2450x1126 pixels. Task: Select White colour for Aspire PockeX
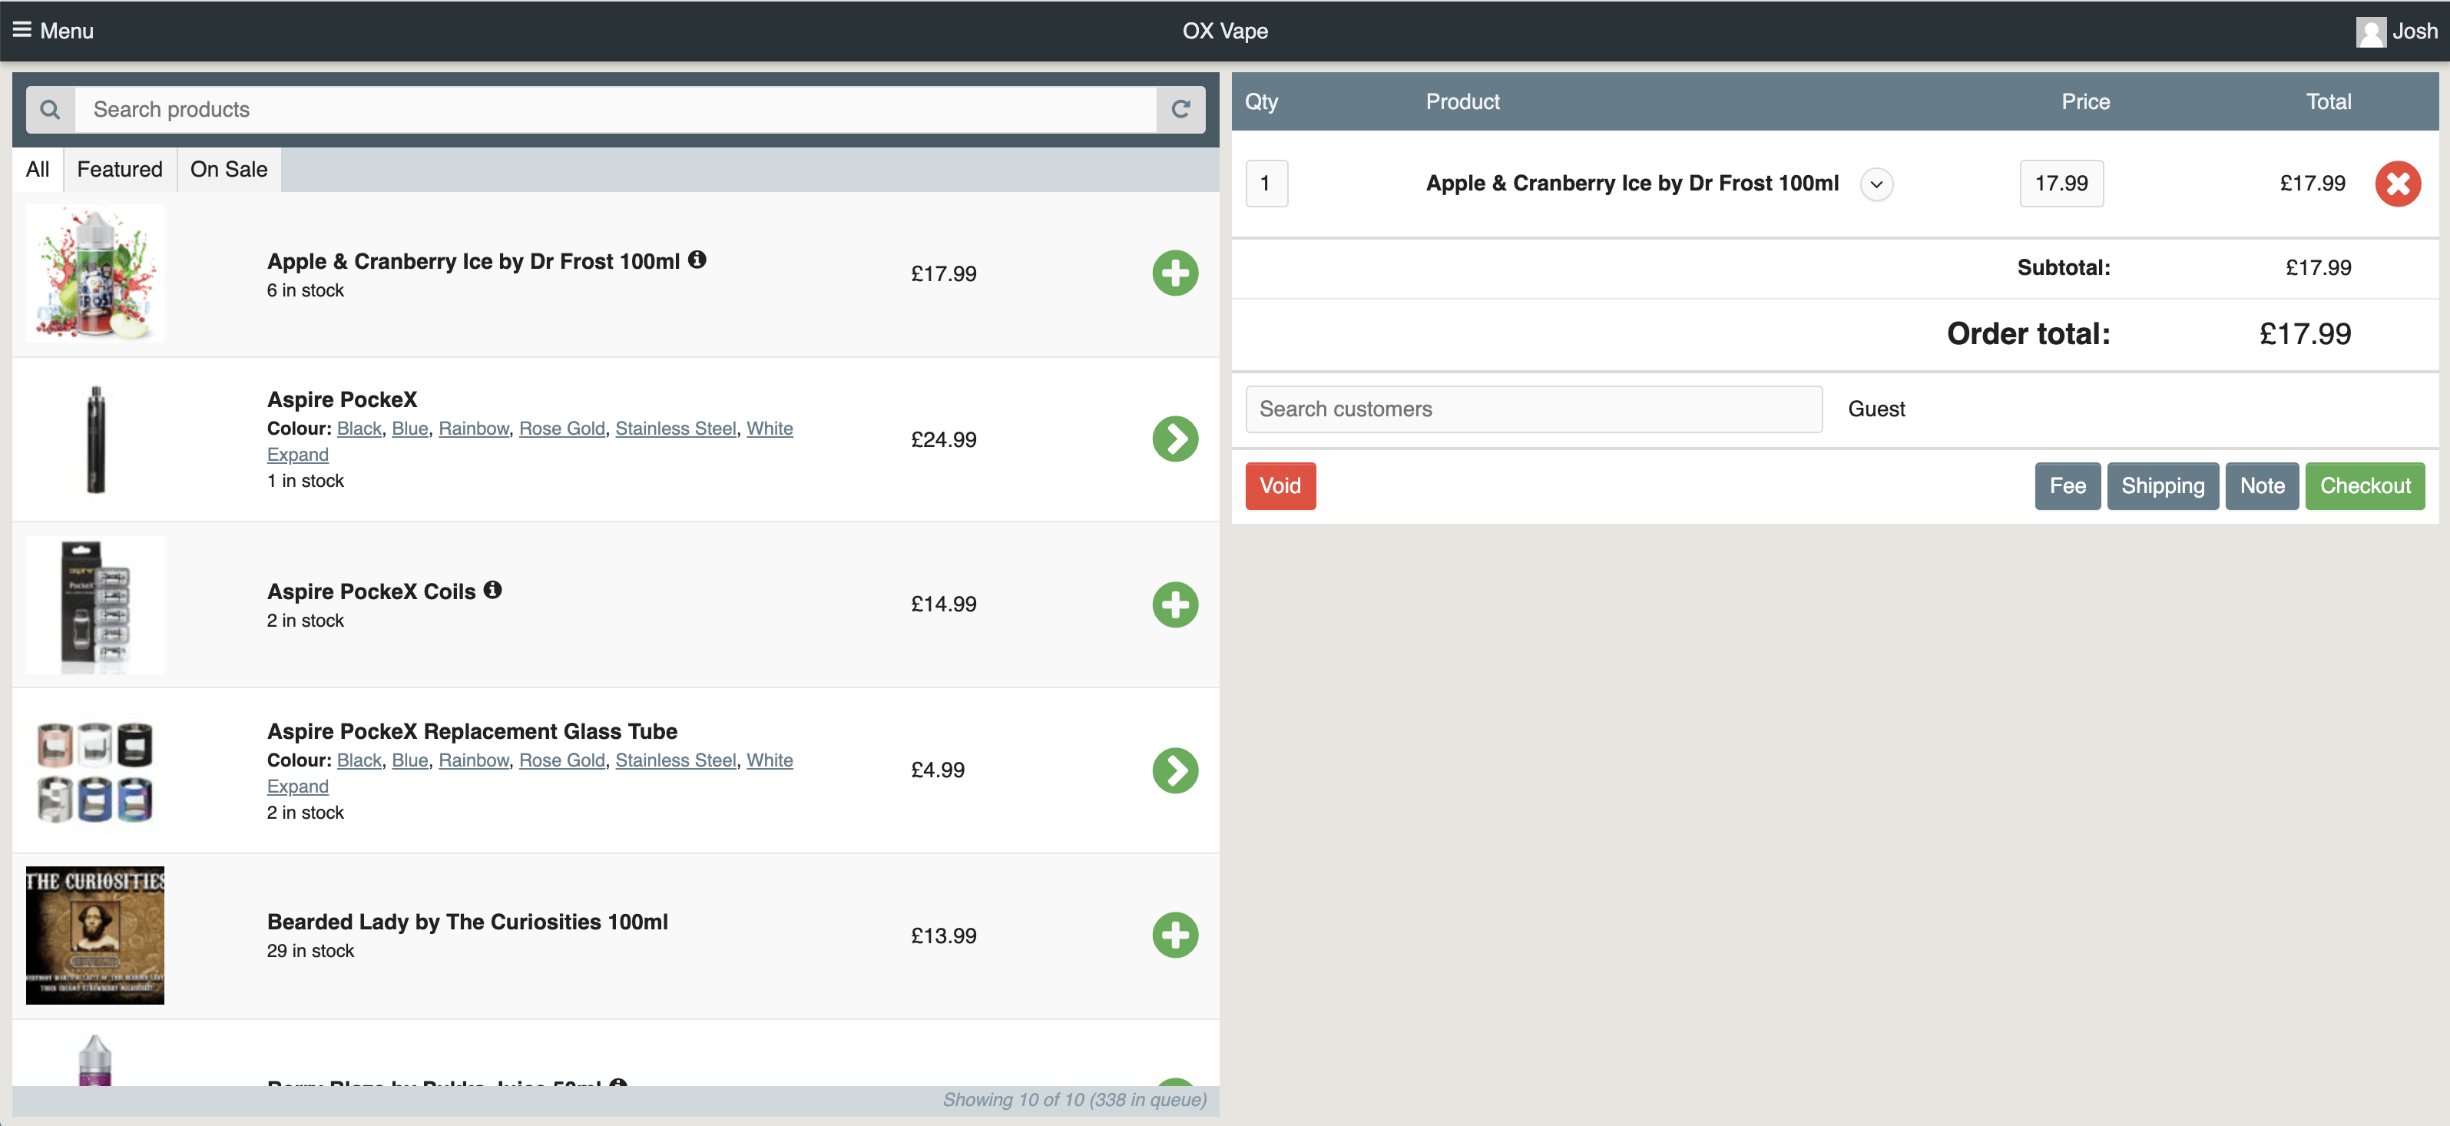[770, 429]
